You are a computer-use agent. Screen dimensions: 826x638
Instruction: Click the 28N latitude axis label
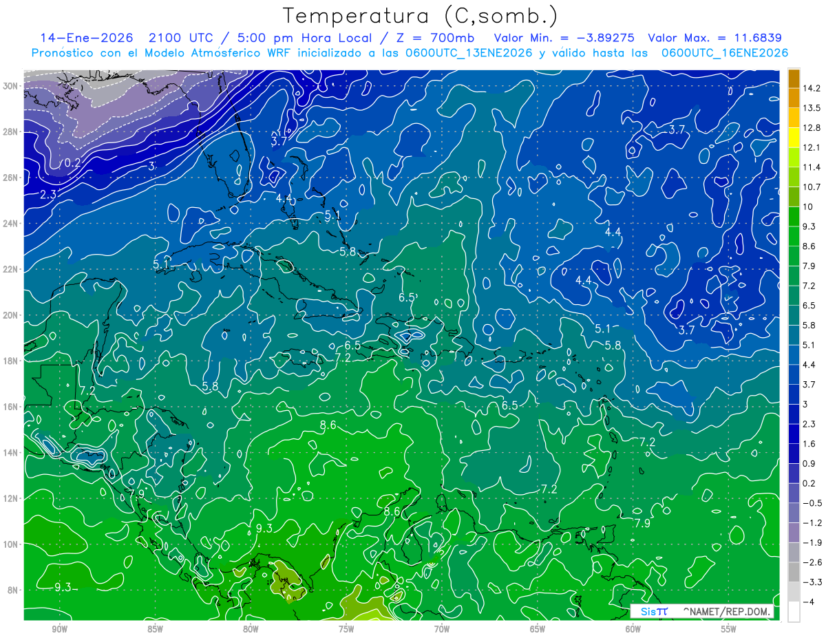click(x=11, y=131)
